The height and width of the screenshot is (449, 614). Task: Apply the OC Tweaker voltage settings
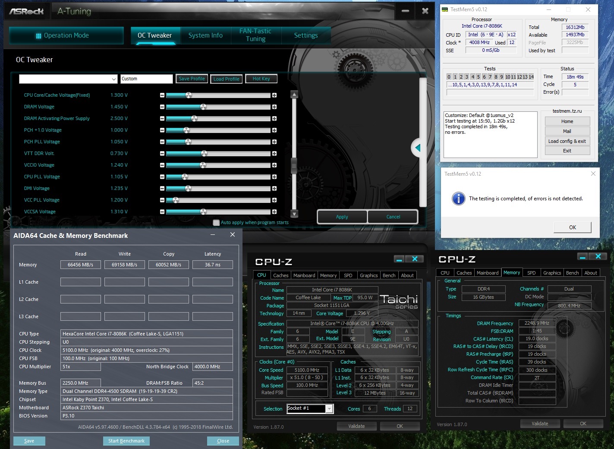pyautogui.click(x=342, y=217)
